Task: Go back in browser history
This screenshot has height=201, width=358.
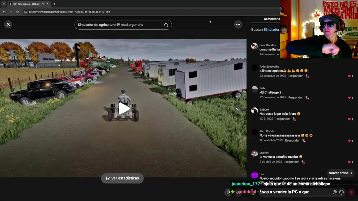Action: [4, 12]
